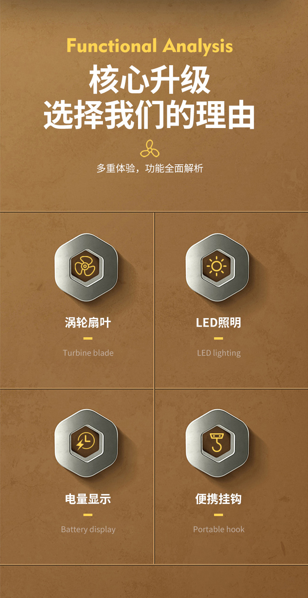Click the LED sun lighting hexagon icon
The image size is (308, 598).
tap(217, 267)
